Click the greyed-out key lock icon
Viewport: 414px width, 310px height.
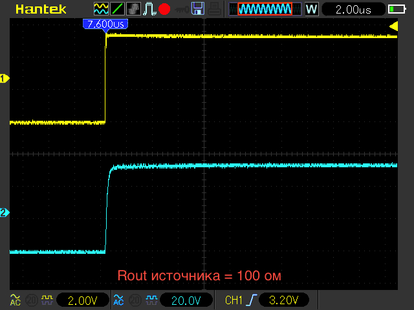point(182,10)
